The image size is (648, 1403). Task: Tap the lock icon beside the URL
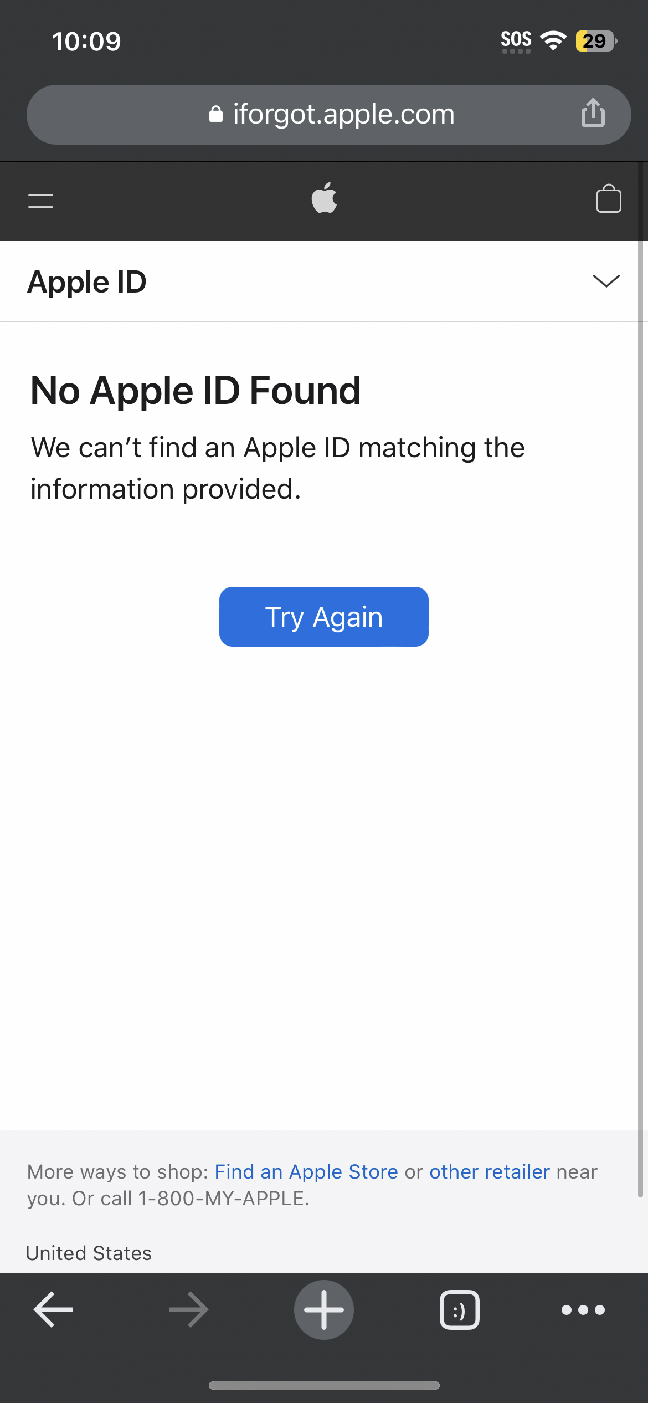point(216,114)
